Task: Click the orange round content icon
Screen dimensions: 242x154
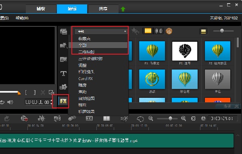Action: tap(169, 31)
